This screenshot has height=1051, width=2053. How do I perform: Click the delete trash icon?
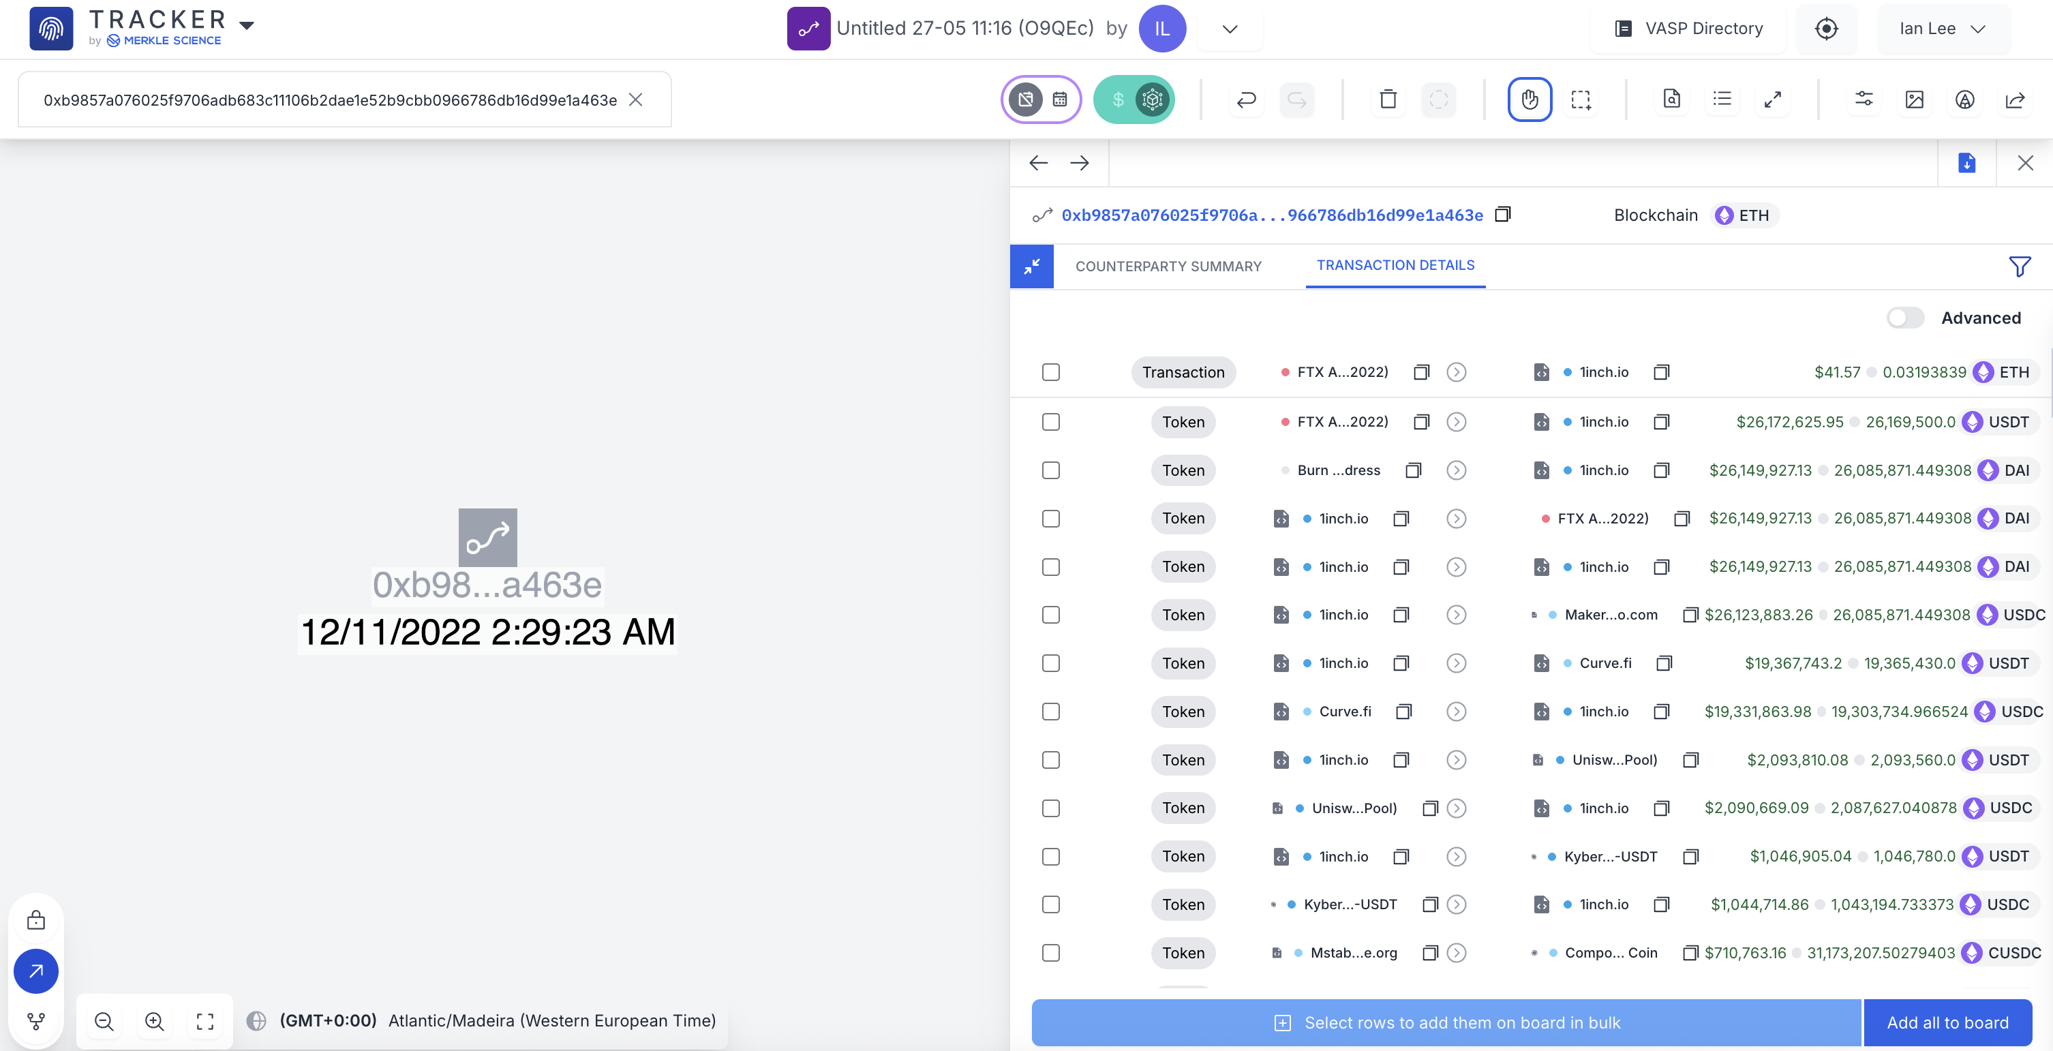pyautogui.click(x=1388, y=100)
